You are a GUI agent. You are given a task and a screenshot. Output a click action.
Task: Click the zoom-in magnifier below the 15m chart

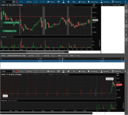click(x=76, y=52)
